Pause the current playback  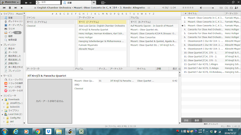[10, 7]
